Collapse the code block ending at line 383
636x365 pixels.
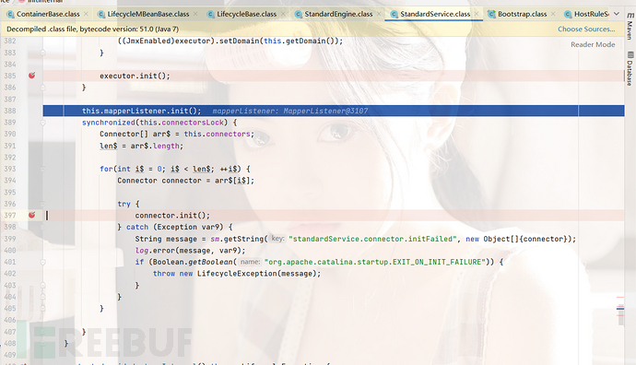[x=43, y=53]
